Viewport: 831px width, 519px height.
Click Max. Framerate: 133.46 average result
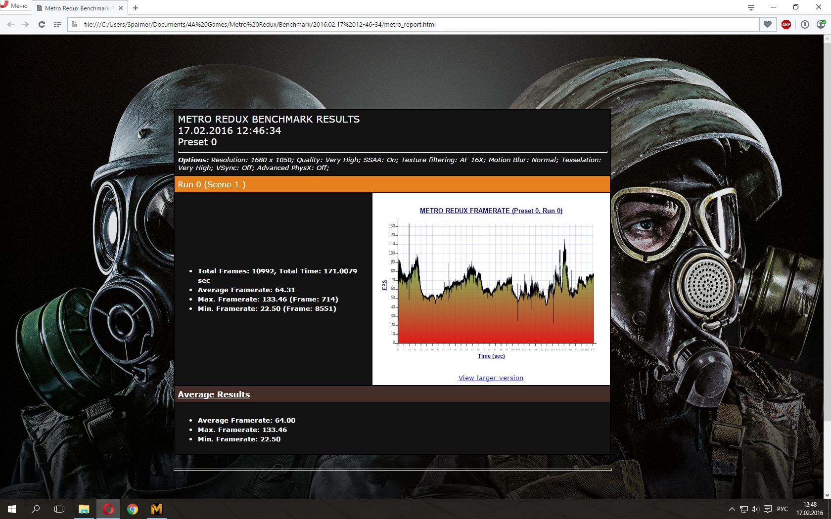point(242,430)
